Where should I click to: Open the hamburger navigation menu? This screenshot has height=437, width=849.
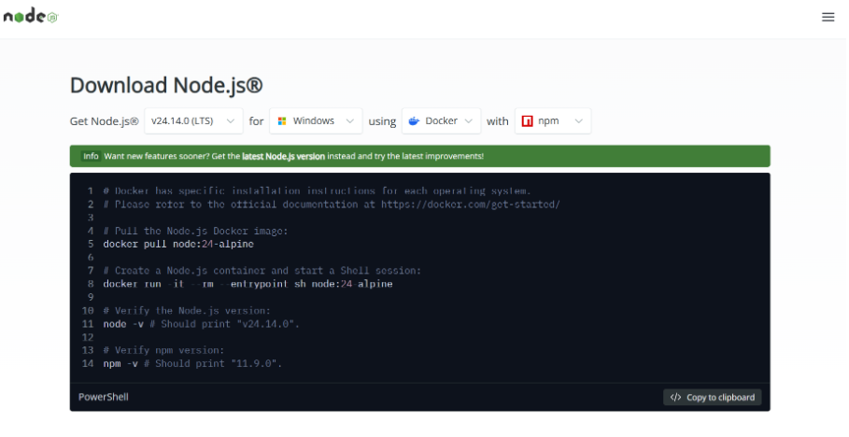click(828, 17)
